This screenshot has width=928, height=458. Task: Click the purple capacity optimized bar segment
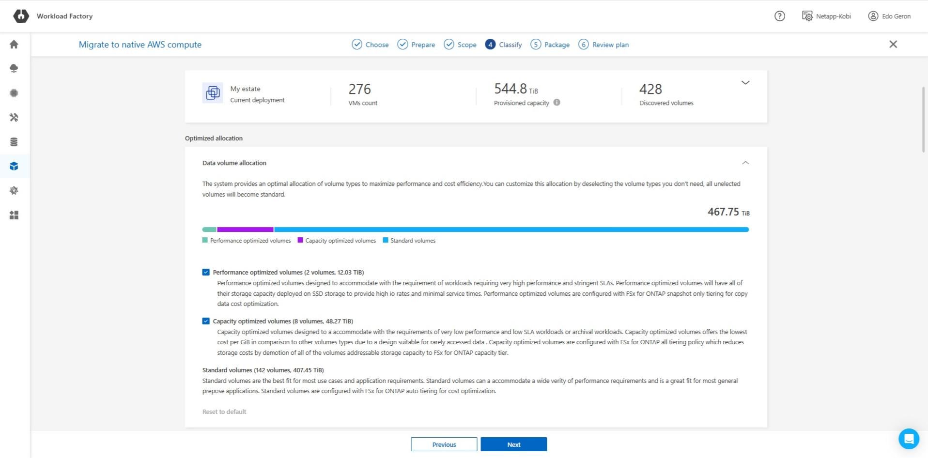(x=245, y=229)
